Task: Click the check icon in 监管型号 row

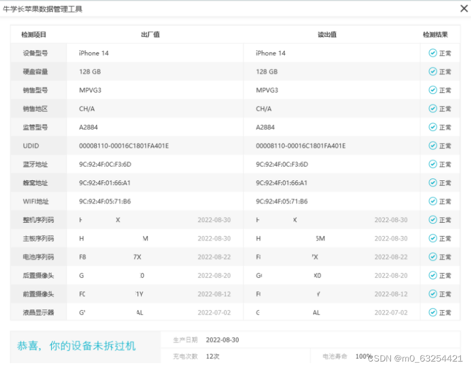Action: [433, 128]
